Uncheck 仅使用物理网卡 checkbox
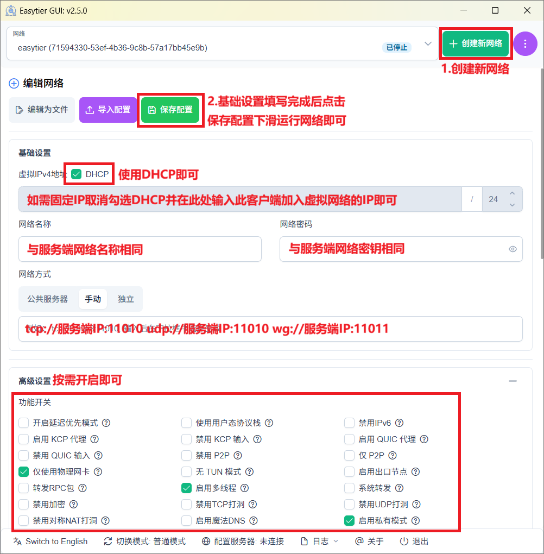The height and width of the screenshot is (554, 544). pyautogui.click(x=24, y=471)
